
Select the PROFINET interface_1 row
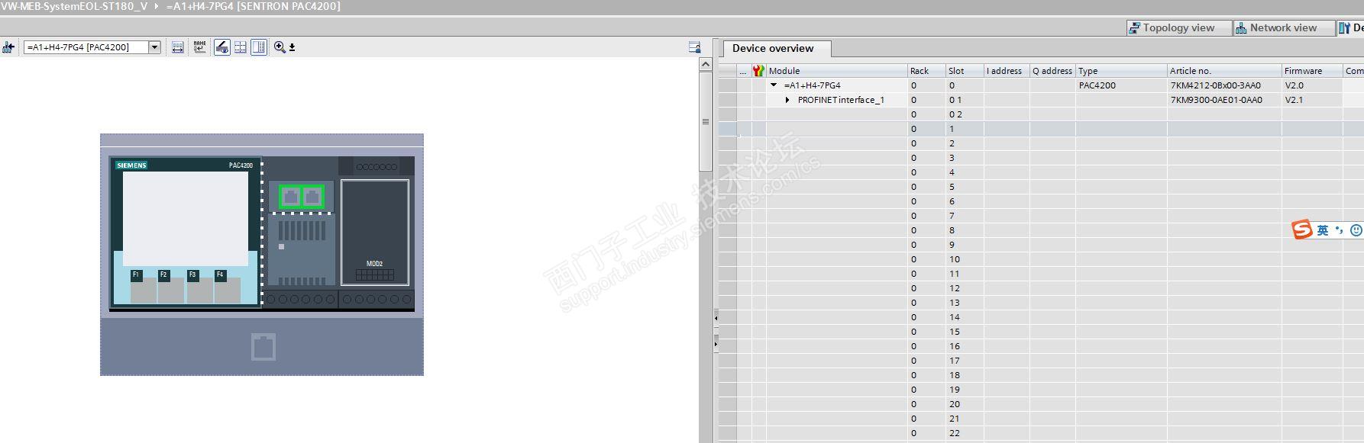tap(1041, 100)
